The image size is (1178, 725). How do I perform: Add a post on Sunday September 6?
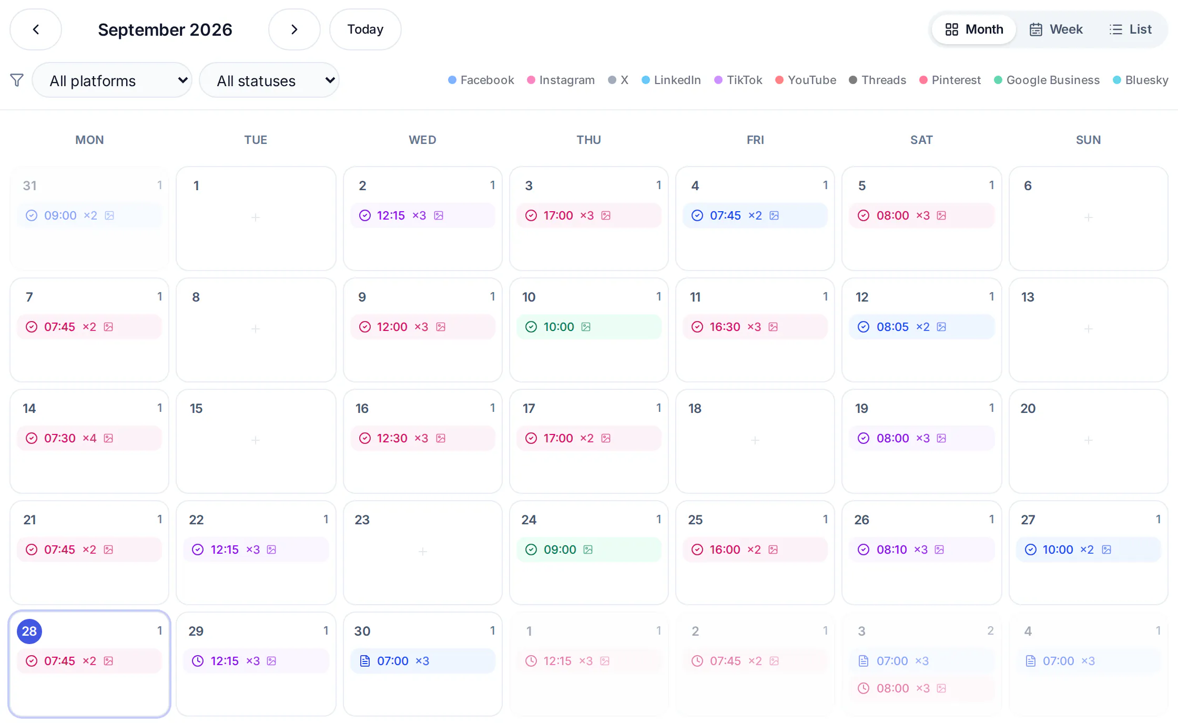pos(1088,217)
